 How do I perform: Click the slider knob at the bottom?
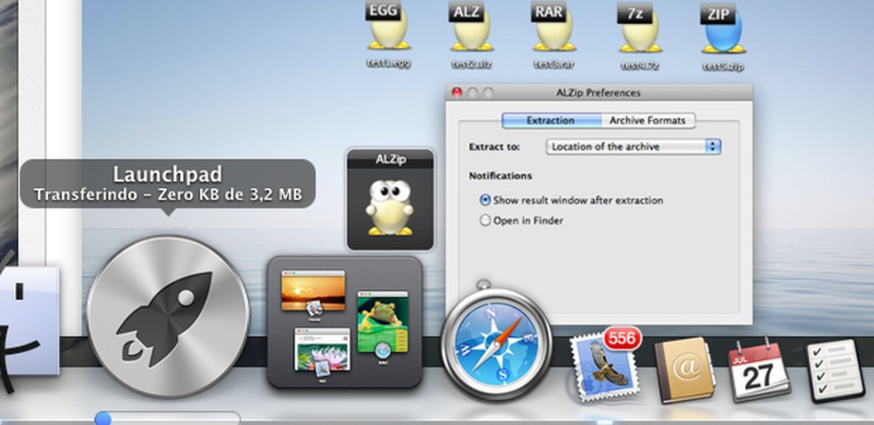pyautogui.click(x=102, y=418)
